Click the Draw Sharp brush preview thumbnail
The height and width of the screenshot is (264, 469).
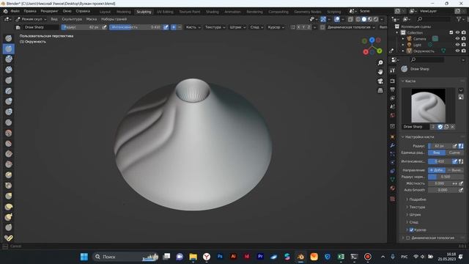tap(428, 106)
